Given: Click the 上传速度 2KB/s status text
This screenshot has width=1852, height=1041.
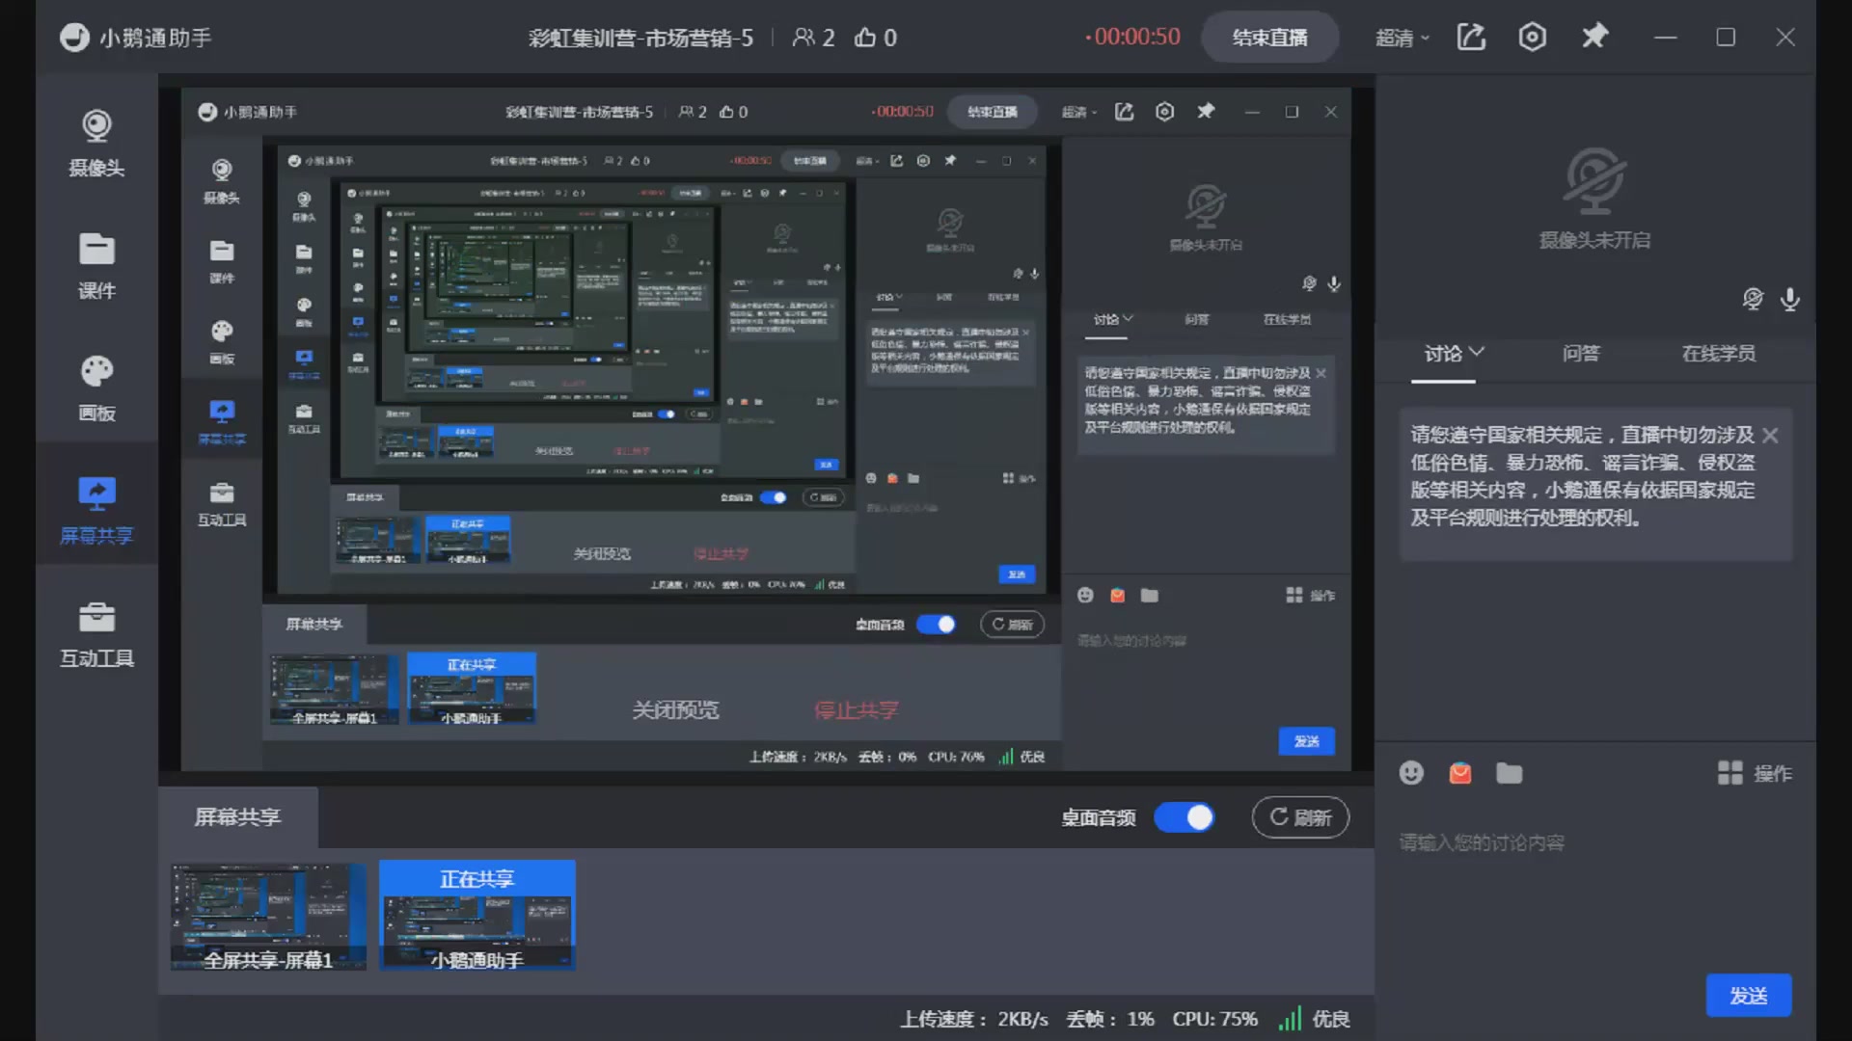Looking at the screenshot, I should click(x=974, y=1019).
